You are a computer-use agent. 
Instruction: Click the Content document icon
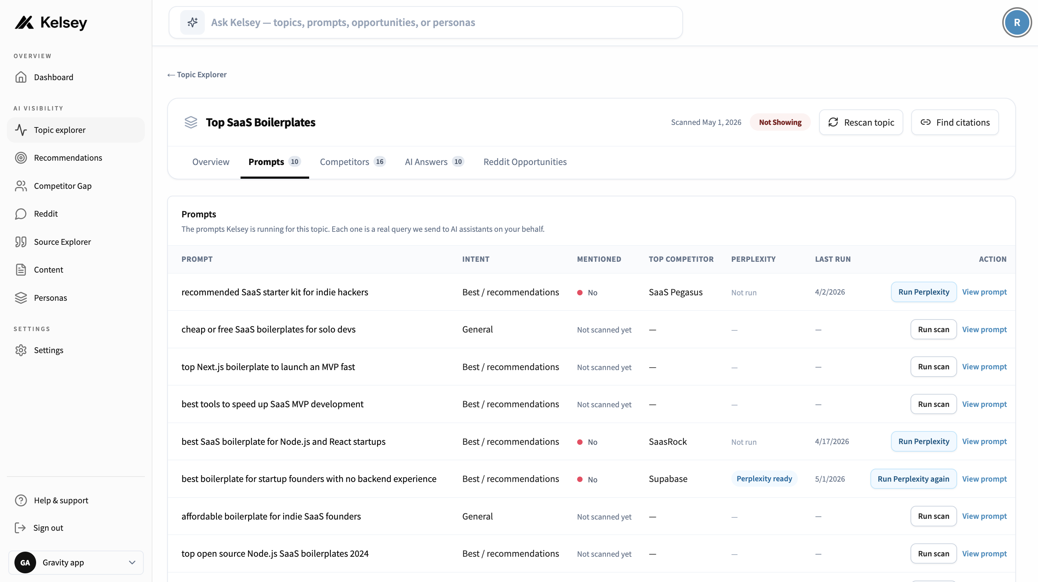[x=21, y=269]
